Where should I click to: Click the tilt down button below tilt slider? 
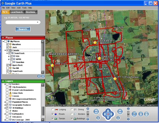pyautogui.click(x=128, y=119)
